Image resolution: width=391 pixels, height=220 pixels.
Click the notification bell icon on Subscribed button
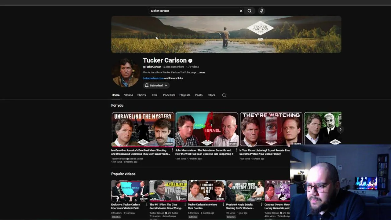147,86
